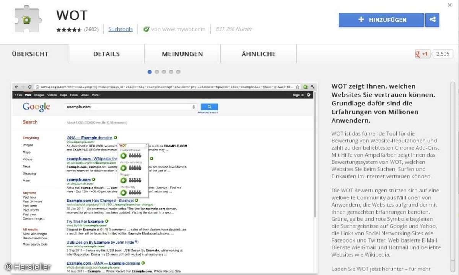Click the Vendor reliability rating ring in the popup
This screenshot has width=459, height=275.
pos(124,168)
